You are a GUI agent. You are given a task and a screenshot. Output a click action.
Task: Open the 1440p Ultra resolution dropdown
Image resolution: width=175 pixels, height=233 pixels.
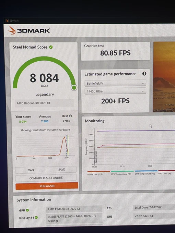pyautogui.click(x=115, y=91)
